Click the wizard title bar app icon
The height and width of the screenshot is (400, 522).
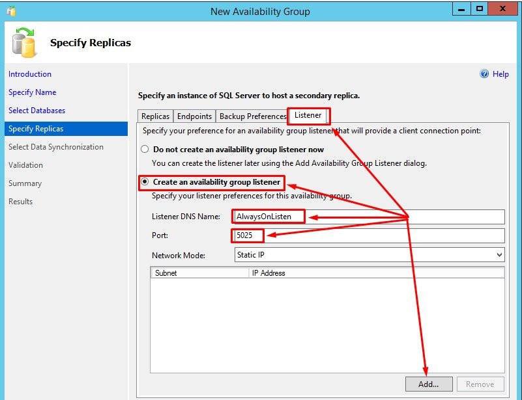10,11
